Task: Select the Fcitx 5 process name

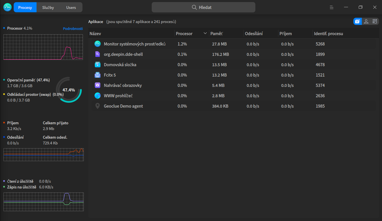Action: point(110,75)
